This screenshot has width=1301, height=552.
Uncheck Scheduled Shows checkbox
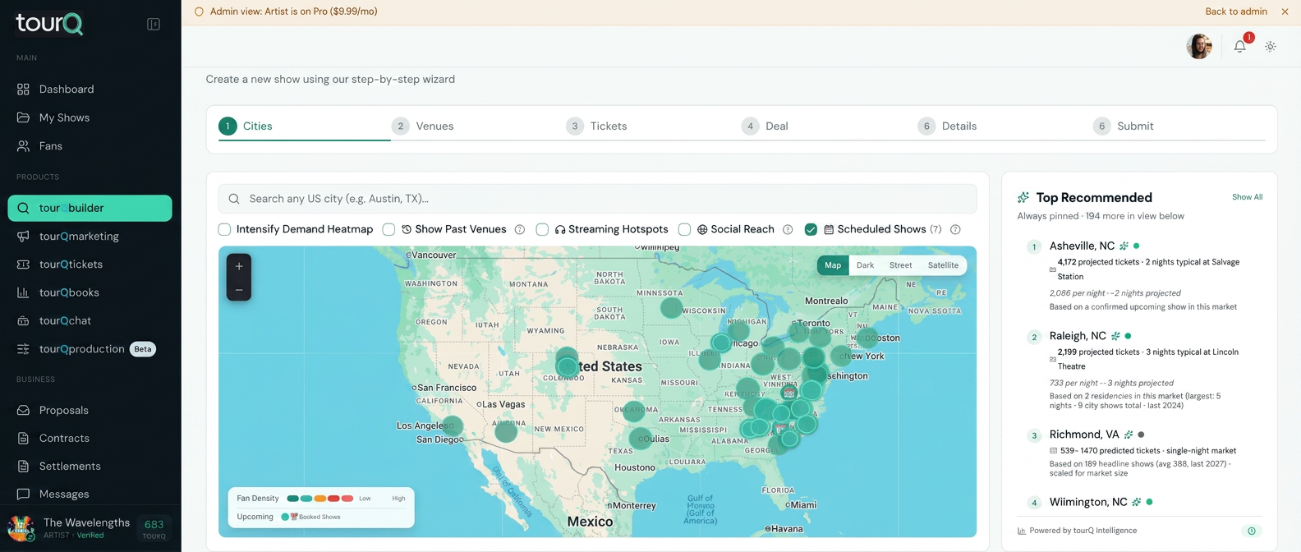point(811,229)
